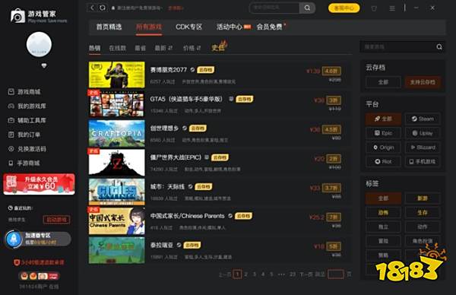
Task: Click the red link in the top notice
Action: (x=176, y=8)
